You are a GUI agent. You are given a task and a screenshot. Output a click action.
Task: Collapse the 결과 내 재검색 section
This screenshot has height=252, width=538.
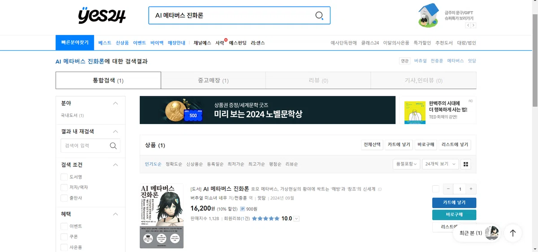115,132
